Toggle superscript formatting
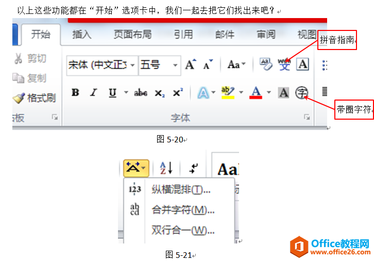The image size is (374, 261). pos(178,92)
